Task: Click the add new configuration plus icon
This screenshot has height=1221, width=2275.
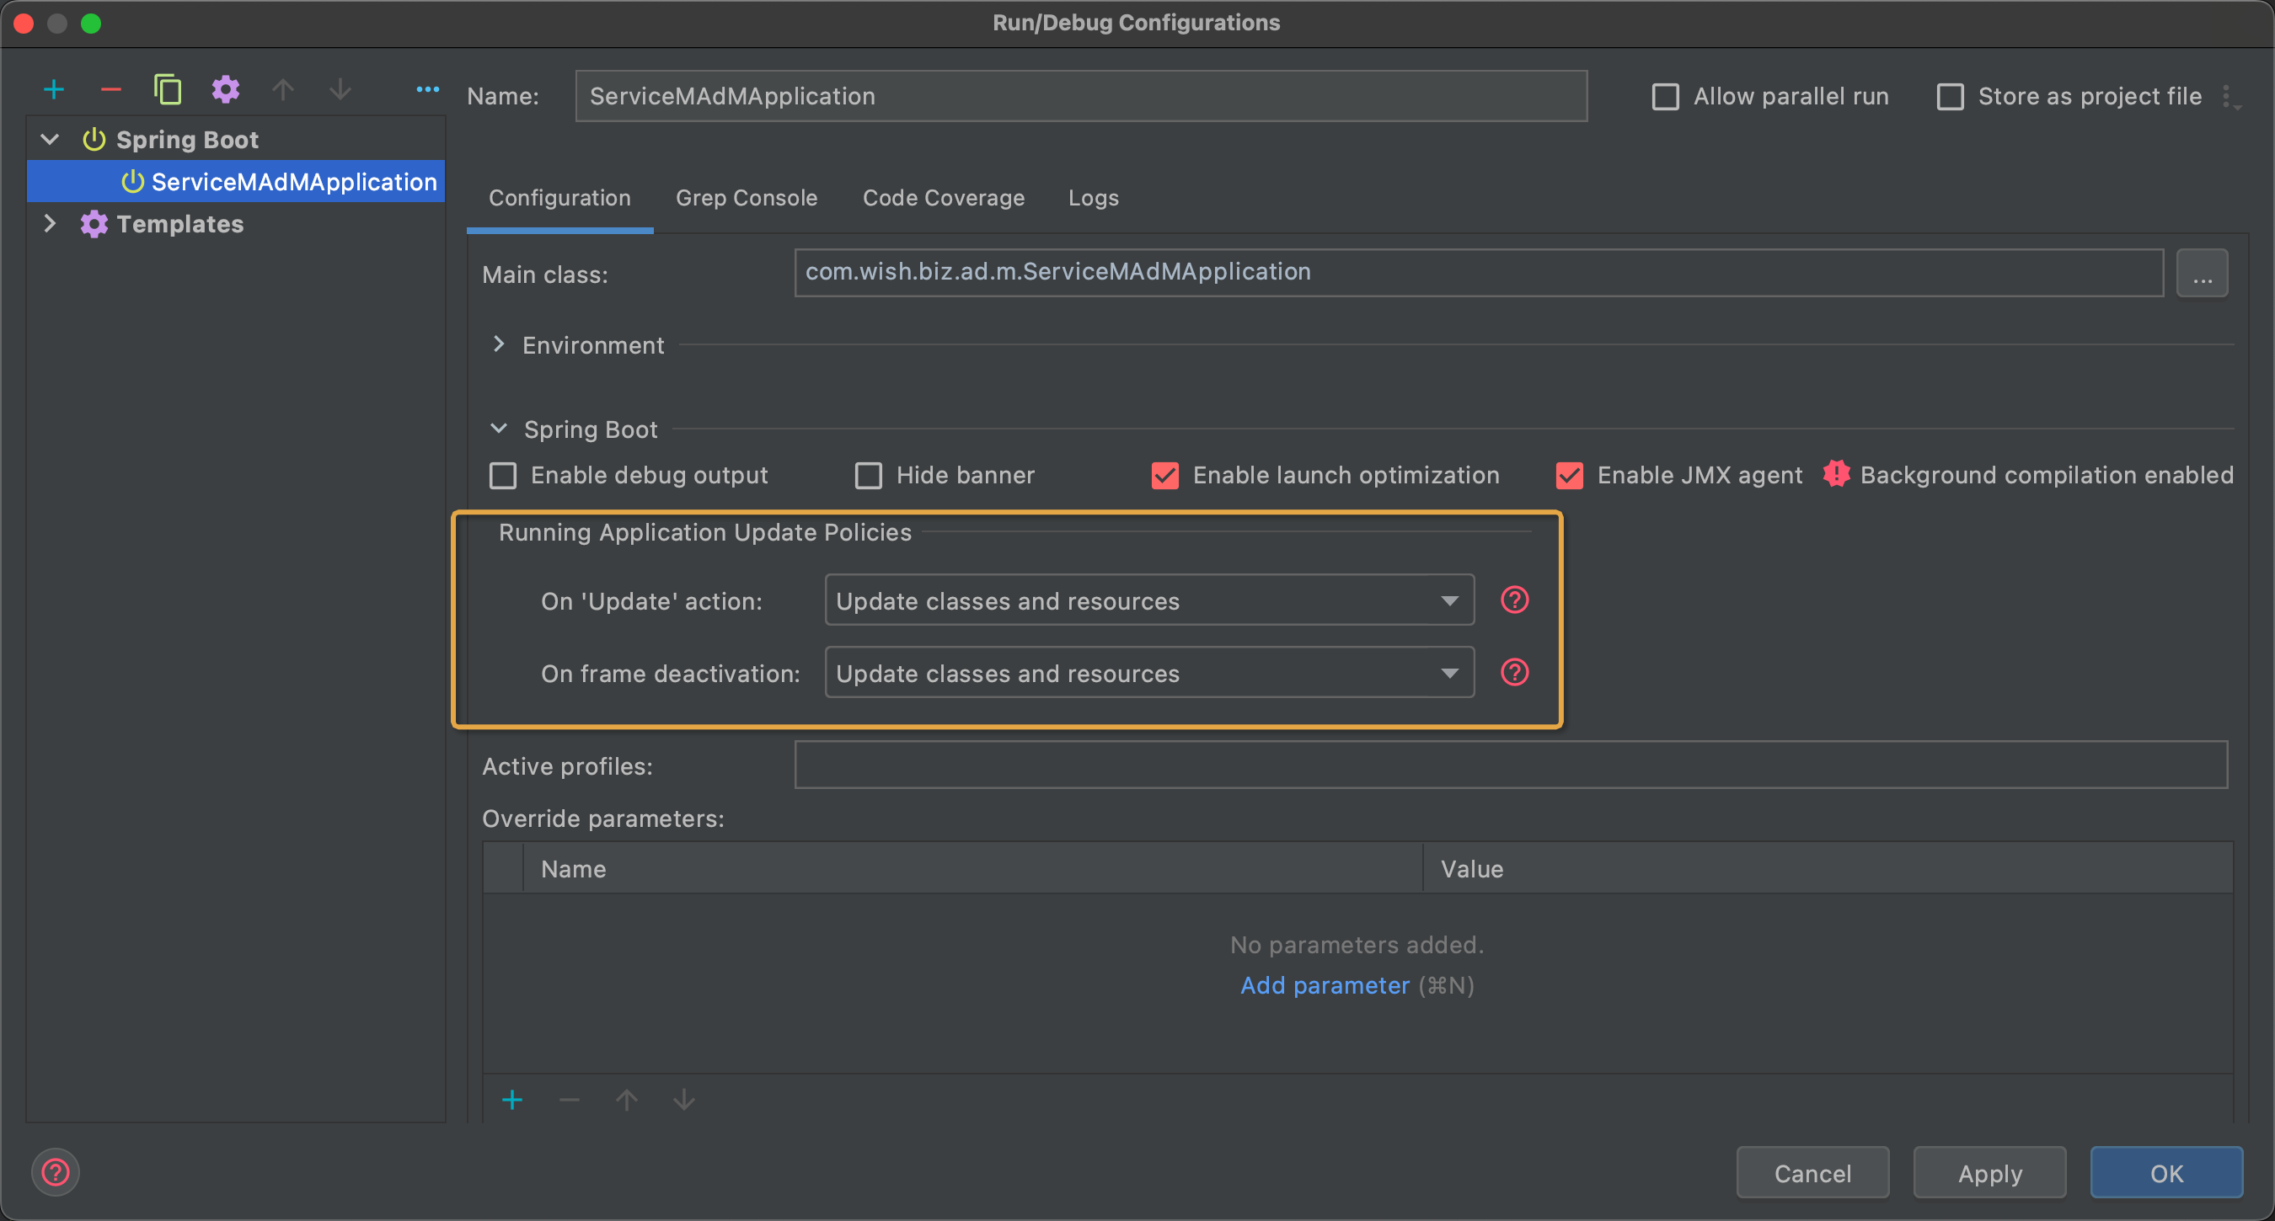Action: [54, 89]
